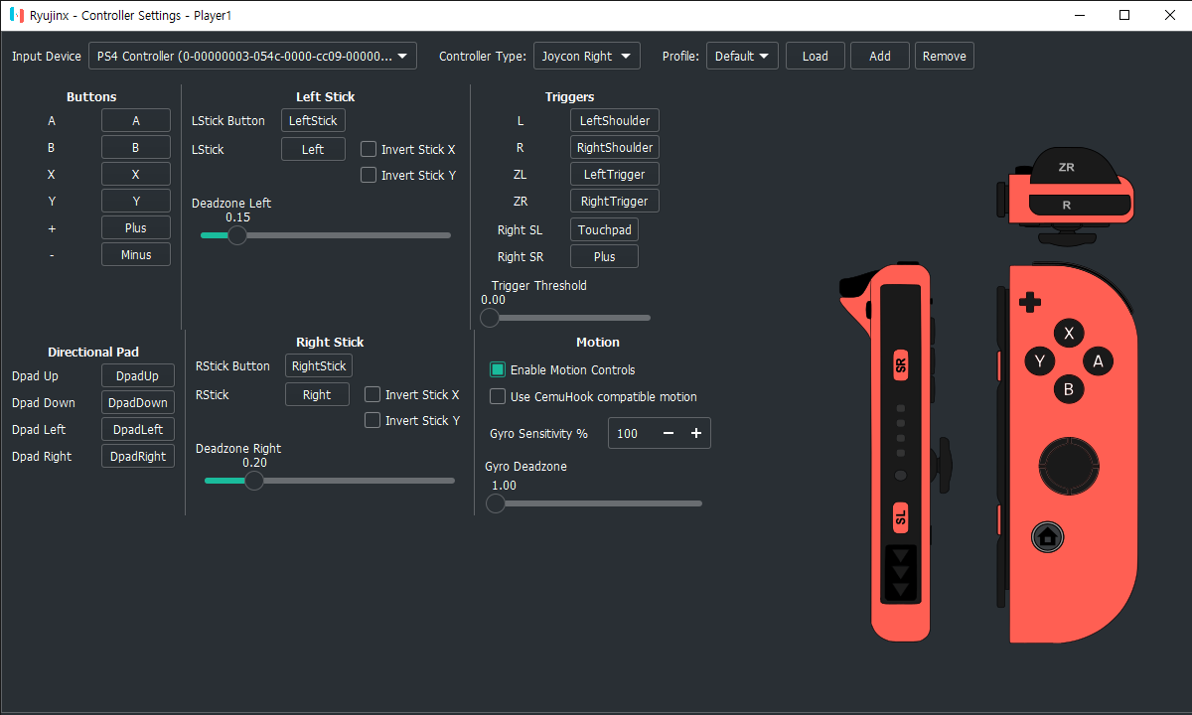Click the Gyro Deadzone slider handle
The image size is (1192, 715).
[x=496, y=503]
